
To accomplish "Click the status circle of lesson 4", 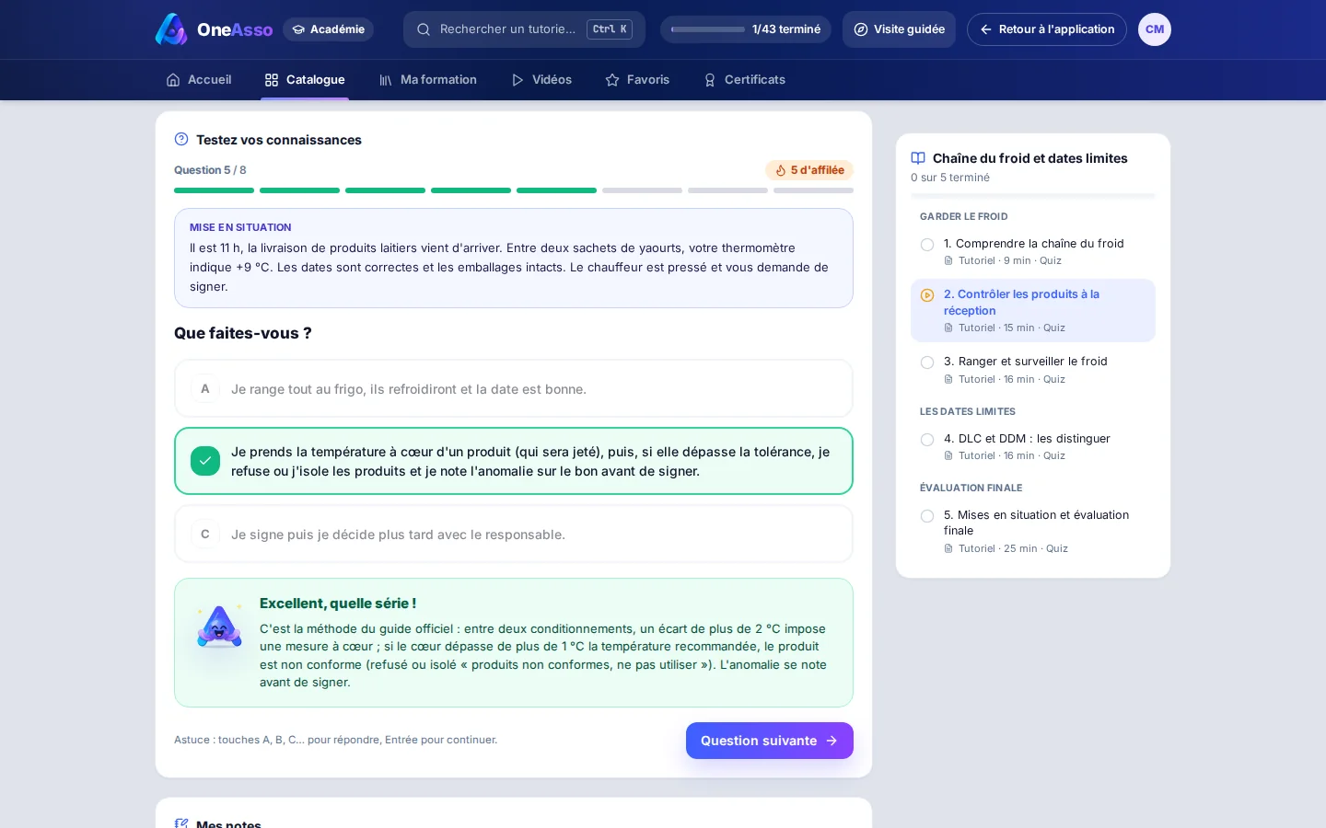I will 927,440.
